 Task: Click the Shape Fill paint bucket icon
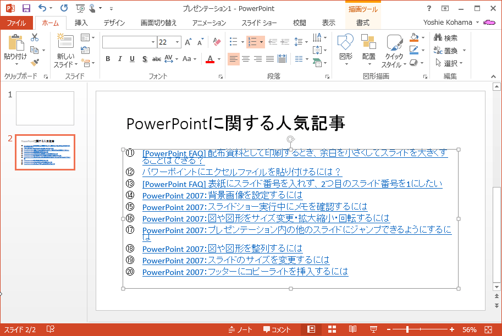[x=414, y=37]
